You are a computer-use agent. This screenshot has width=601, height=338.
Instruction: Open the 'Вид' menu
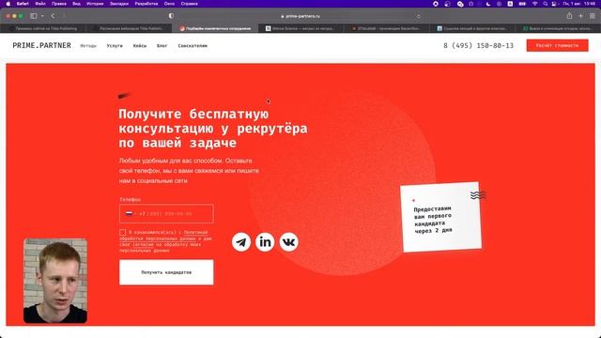pyautogui.click(x=76, y=4)
